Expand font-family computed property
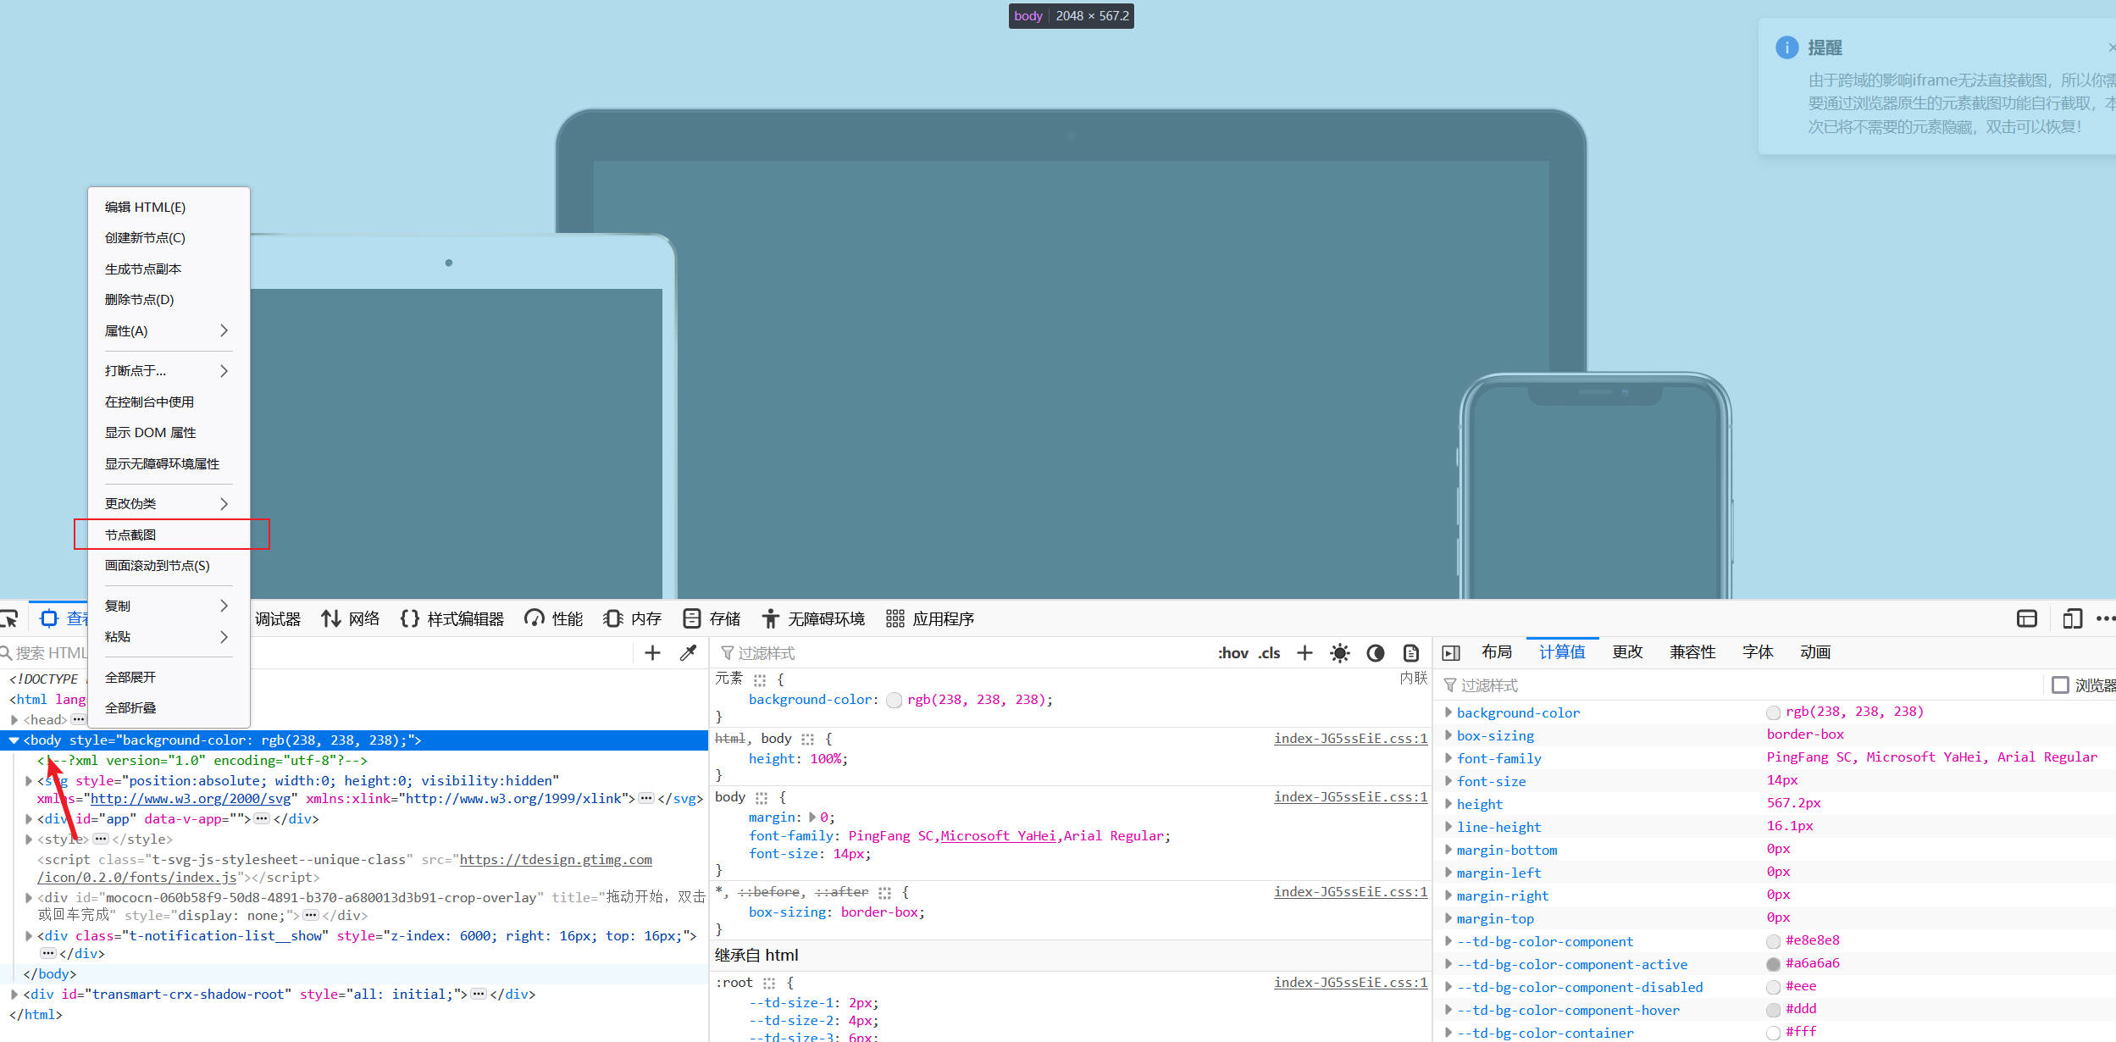2116x1042 pixels. 1448,758
